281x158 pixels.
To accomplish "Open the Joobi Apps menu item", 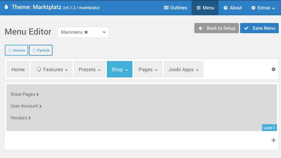I will coord(184,69).
